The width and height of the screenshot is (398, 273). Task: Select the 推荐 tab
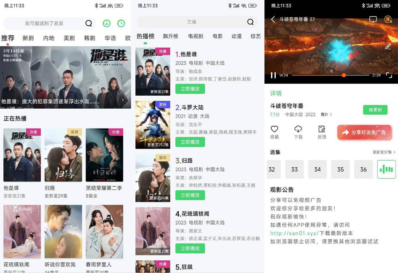8,38
